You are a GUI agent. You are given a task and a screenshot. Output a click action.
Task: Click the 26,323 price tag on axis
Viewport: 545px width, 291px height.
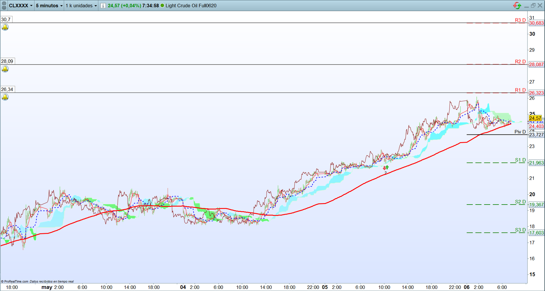[x=536, y=93]
